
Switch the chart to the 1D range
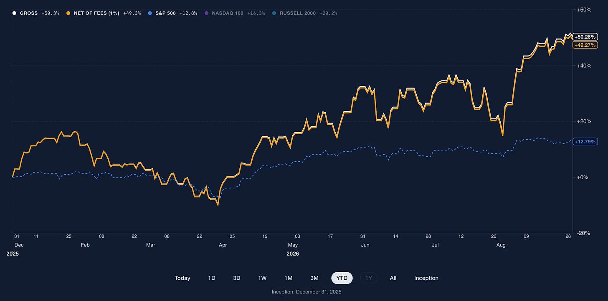click(212, 278)
